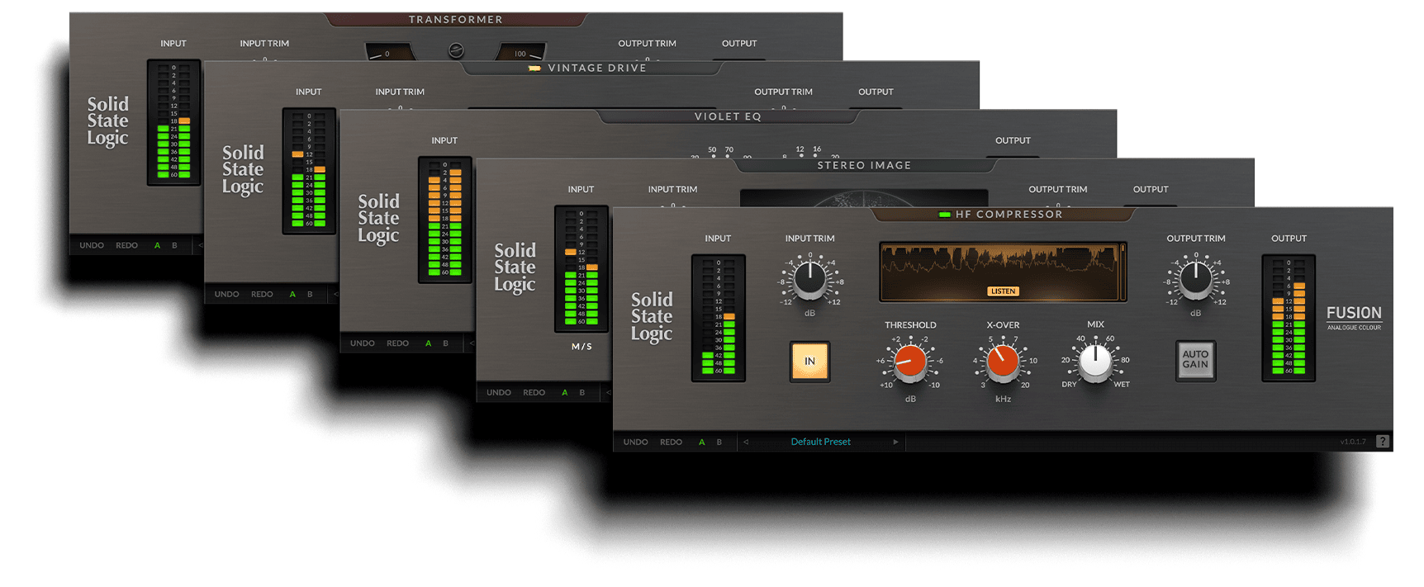Click the TRANSFORMER title header
The image size is (1424, 587).
(456, 20)
